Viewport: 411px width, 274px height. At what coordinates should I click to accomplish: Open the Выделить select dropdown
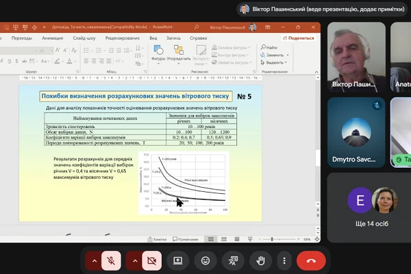tap(274, 62)
